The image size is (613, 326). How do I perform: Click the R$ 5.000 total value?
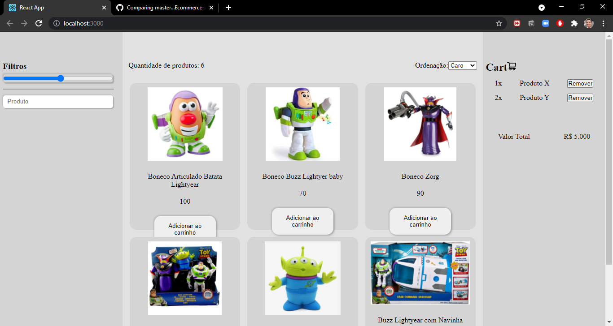[x=577, y=137]
